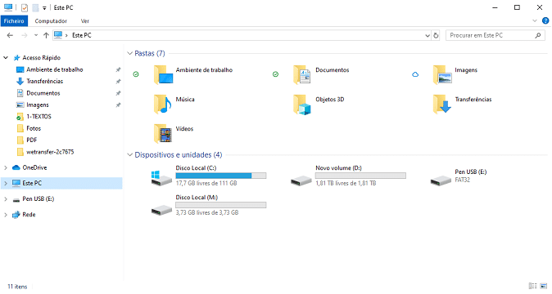Click the Procurar em Este PC search field

click(495, 35)
